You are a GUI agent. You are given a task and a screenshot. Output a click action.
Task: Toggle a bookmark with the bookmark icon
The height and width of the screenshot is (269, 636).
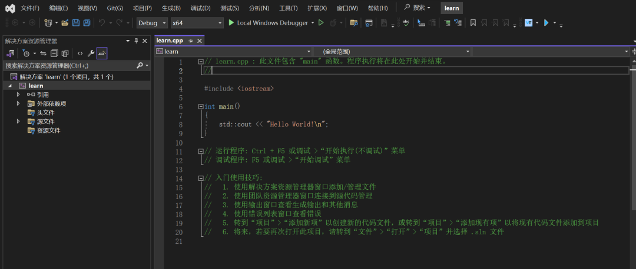click(473, 23)
